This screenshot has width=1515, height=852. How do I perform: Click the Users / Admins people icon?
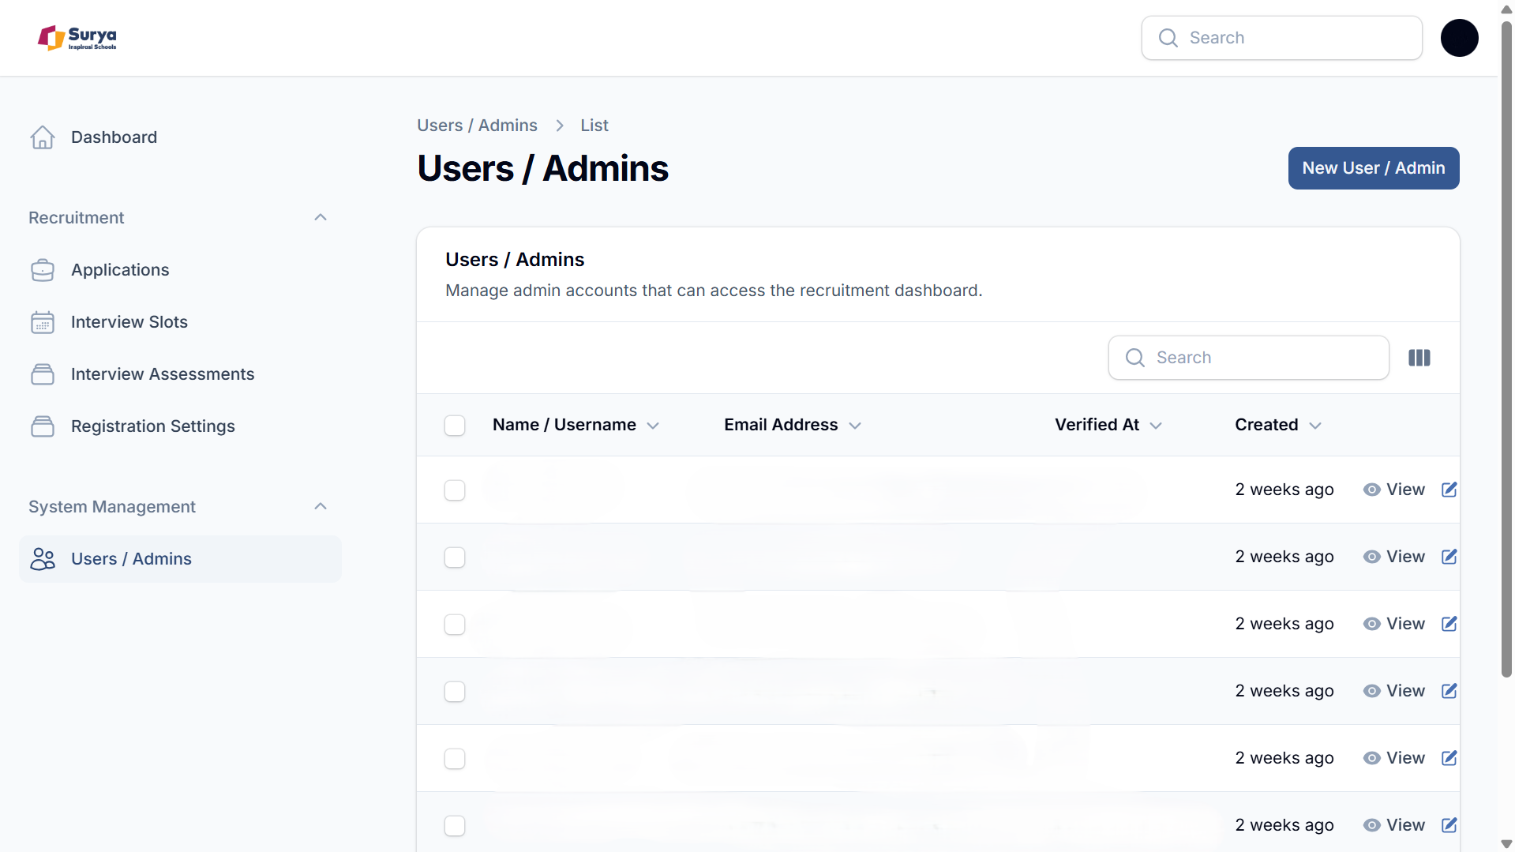click(43, 559)
